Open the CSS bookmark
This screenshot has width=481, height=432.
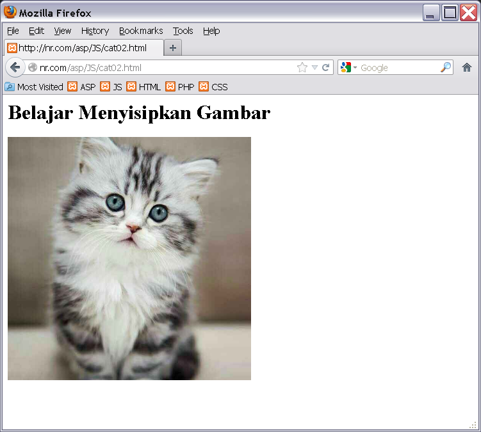click(x=213, y=87)
